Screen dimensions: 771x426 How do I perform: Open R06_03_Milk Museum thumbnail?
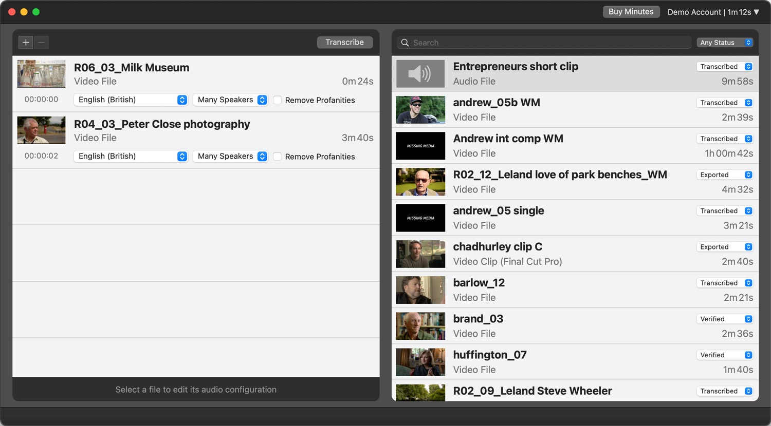click(x=41, y=74)
